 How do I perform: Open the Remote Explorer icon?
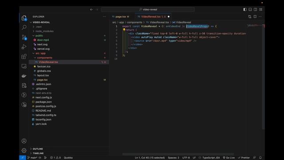[24, 66]
